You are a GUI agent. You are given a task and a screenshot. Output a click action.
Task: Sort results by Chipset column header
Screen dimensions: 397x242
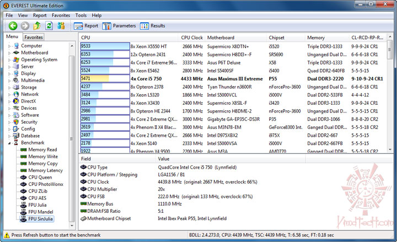[x=286, y=37]
